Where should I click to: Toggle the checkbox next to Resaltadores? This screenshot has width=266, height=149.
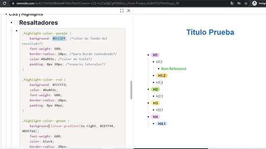[16, 23]
